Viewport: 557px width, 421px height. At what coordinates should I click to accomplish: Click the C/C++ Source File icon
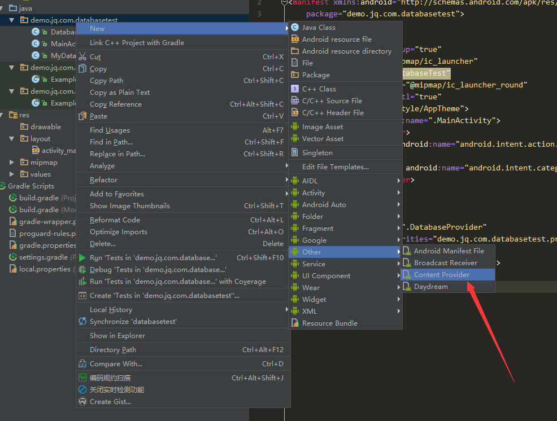(x=294, y=101)
